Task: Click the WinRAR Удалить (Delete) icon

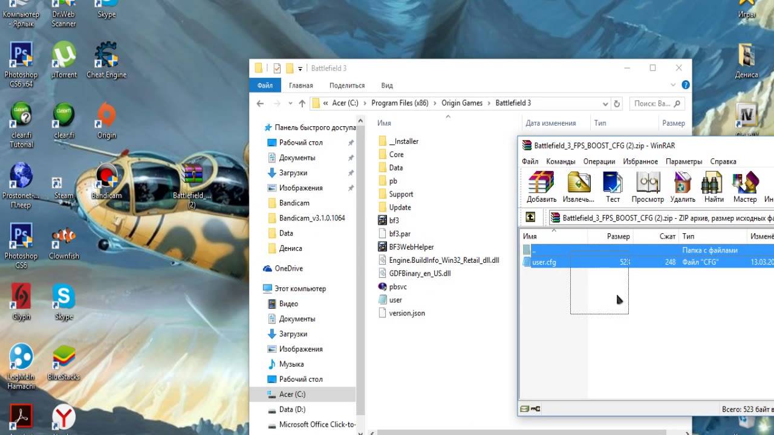Action: [x=683, y=188]
